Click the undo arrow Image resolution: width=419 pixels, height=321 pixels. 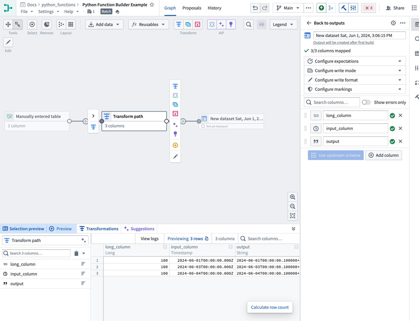click(255, 8)
